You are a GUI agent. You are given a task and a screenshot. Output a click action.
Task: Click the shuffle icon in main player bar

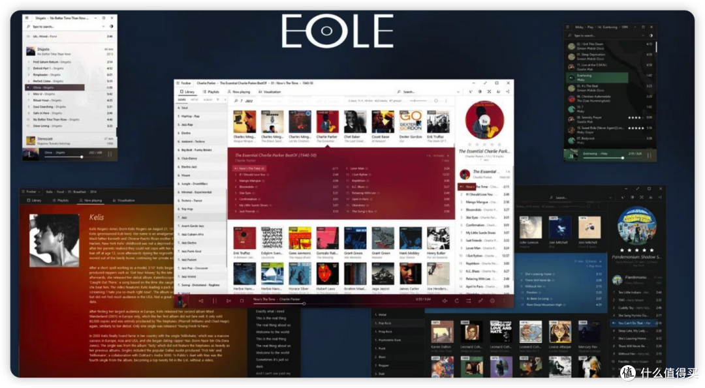469,301
